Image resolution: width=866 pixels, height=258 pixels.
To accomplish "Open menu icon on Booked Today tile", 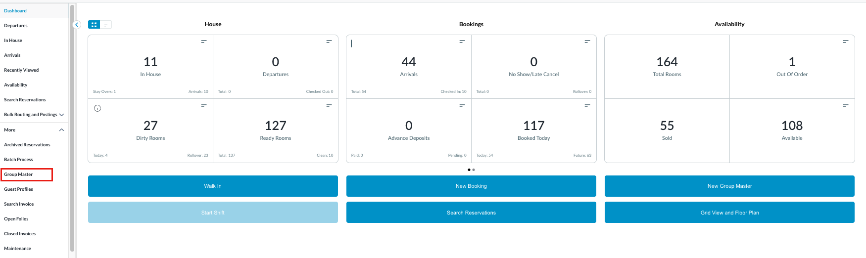I will tap(587, 106).
